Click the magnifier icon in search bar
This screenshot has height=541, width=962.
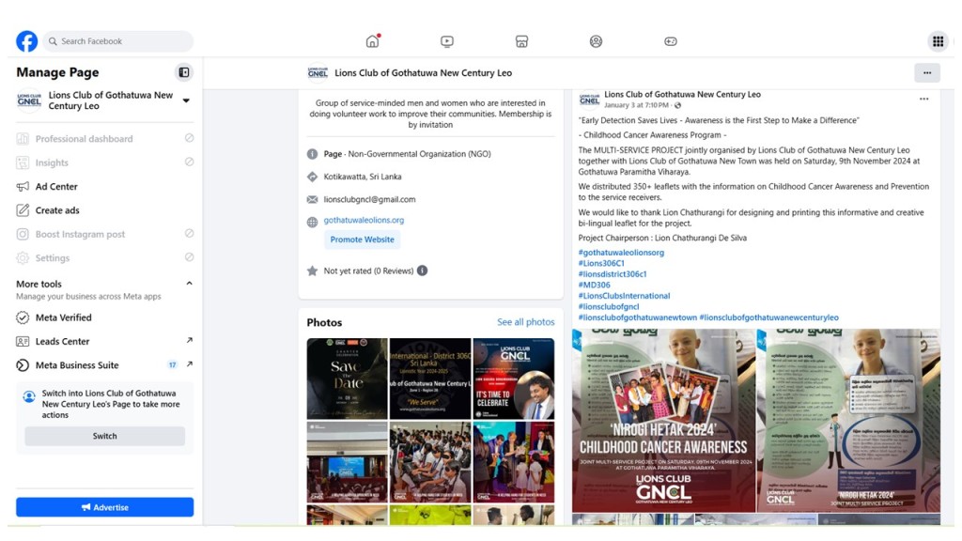coord(53,41)
